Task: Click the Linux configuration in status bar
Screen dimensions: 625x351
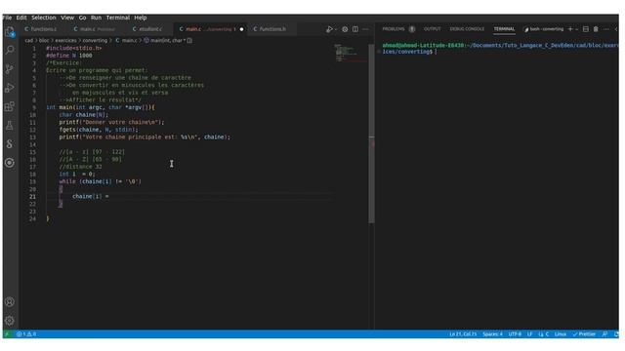Action: 560,334
